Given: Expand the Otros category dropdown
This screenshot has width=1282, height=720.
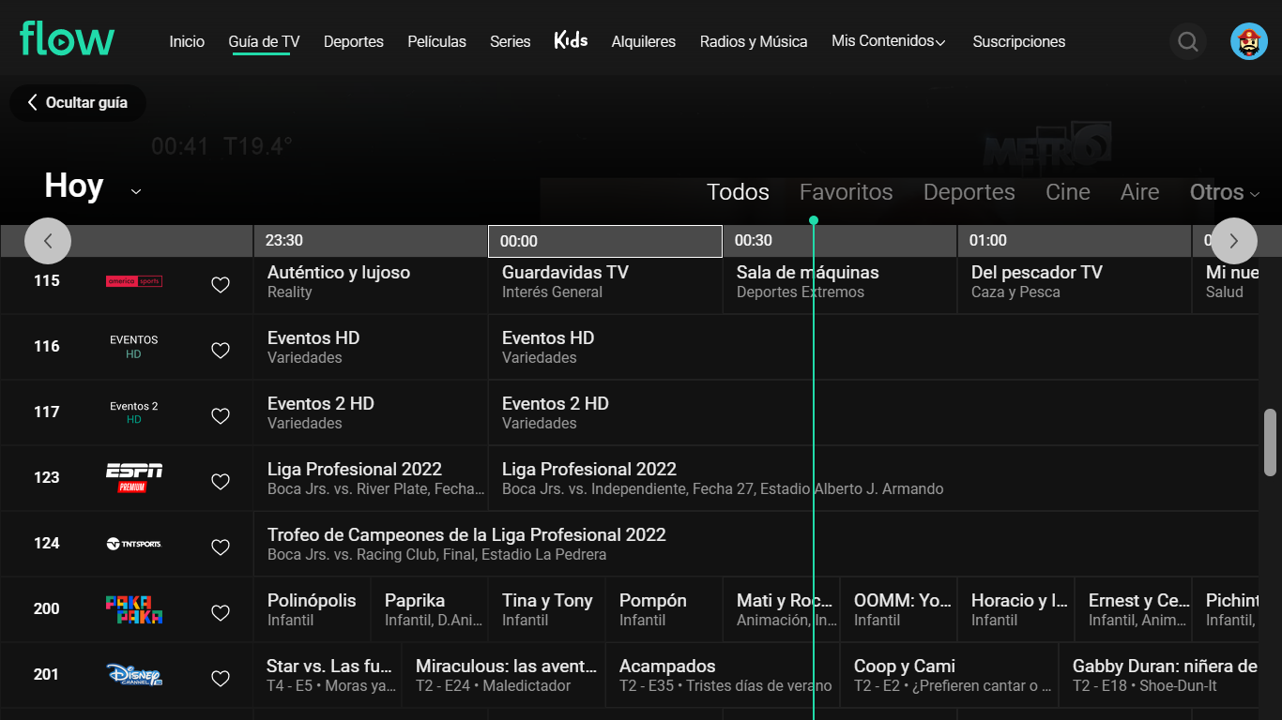Looking at the screenshot, I should coord(1224,192).
